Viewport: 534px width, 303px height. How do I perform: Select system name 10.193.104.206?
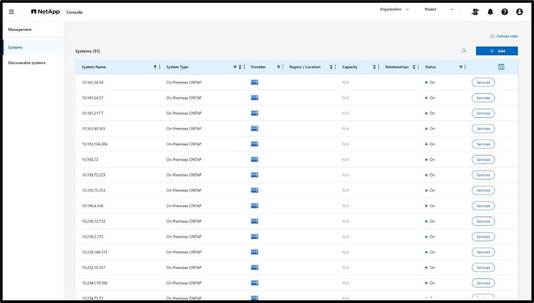tap(94, 144)
